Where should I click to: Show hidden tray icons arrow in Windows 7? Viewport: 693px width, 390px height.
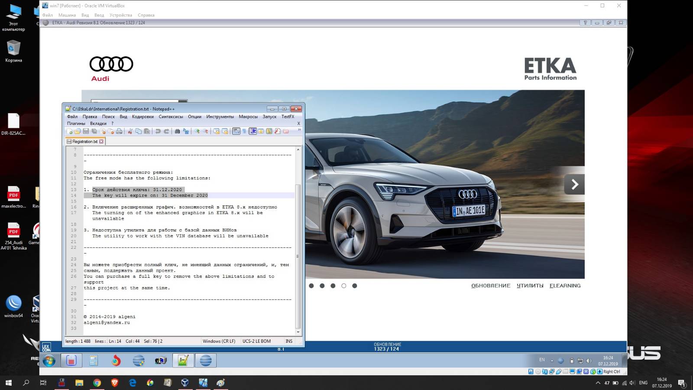tap(552, 361)
